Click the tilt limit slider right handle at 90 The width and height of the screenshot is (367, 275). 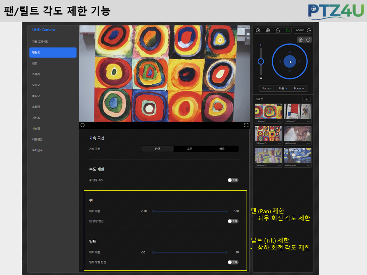pos(226,252)
